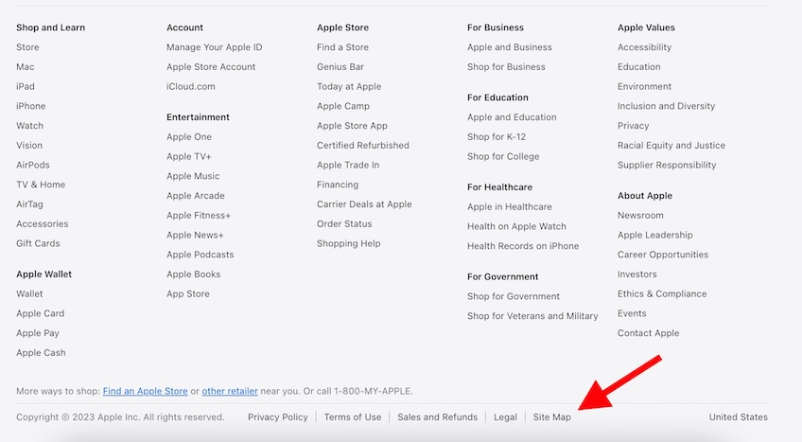The width and height of the screenshot is (802, 442).
Task: Go to the Mac page link
Action: coord(25,67)
